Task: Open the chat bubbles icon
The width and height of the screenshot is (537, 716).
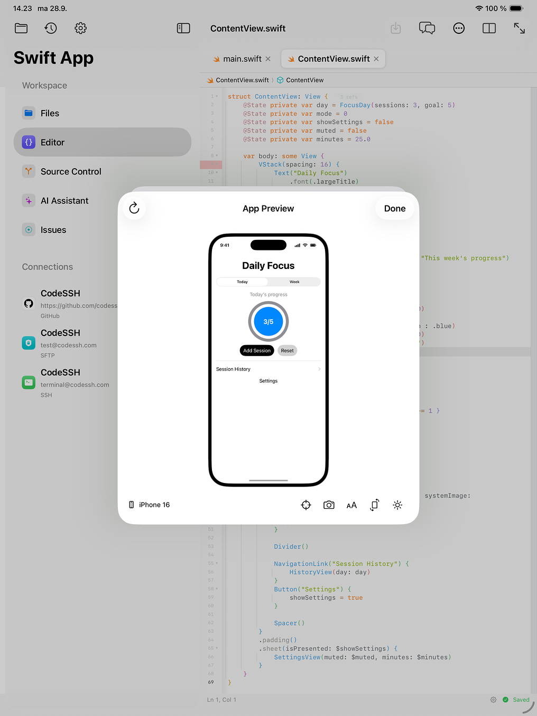Action: [x=427, y=29]
